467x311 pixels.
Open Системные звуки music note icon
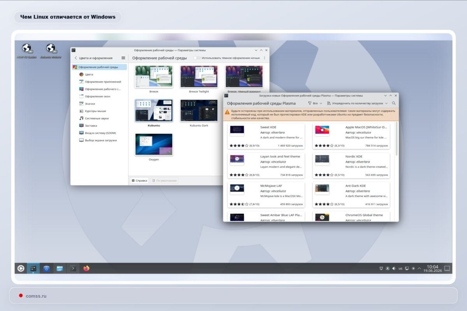tap(81, 118)
